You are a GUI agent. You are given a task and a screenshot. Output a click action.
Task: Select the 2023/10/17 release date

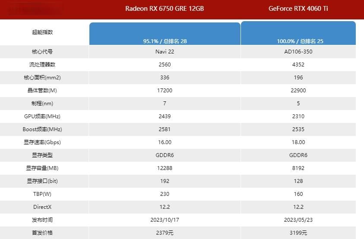tap(165, 220)
